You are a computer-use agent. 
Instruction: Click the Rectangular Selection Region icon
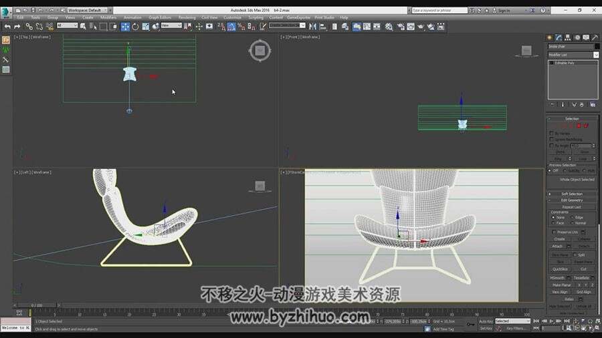[x=103, y=27]
